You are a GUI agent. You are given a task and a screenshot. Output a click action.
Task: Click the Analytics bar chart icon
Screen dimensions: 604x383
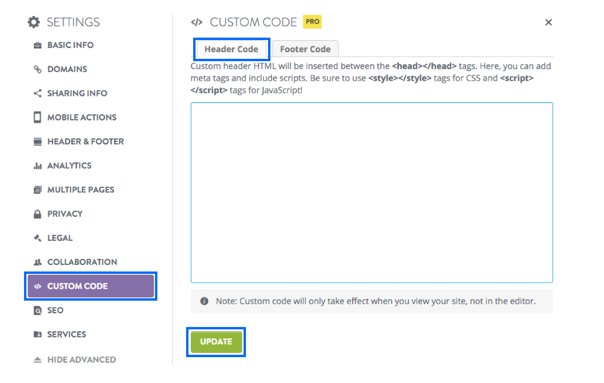point(38,165)
